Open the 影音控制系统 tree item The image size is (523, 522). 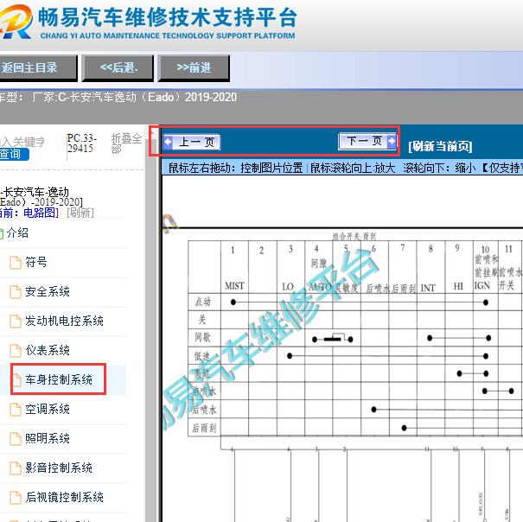[59, 468]
